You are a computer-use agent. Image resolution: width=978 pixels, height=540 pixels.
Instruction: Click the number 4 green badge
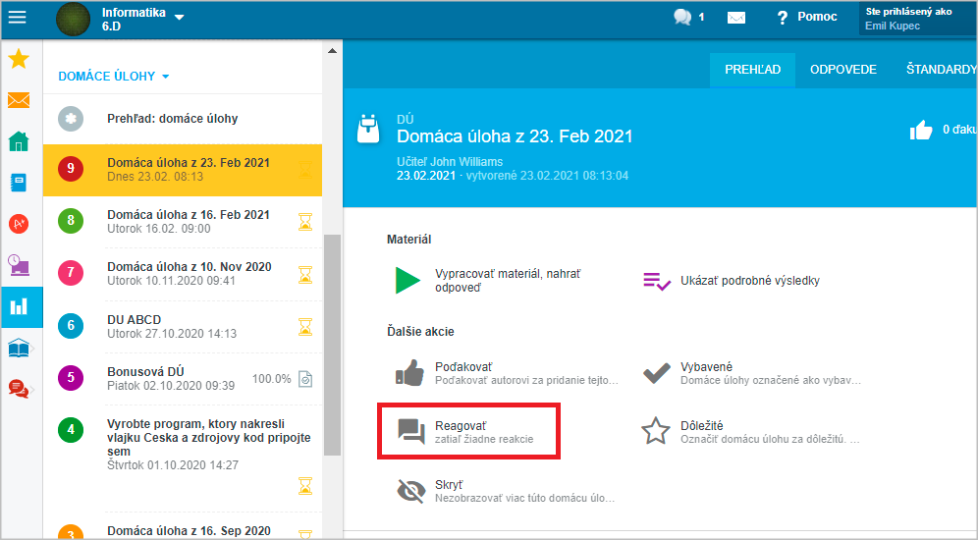[x=71, y=430]
